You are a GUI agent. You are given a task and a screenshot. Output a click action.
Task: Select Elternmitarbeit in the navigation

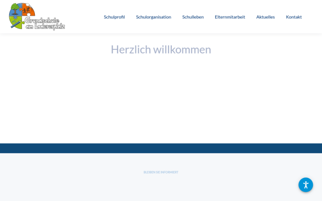point(230,17)
